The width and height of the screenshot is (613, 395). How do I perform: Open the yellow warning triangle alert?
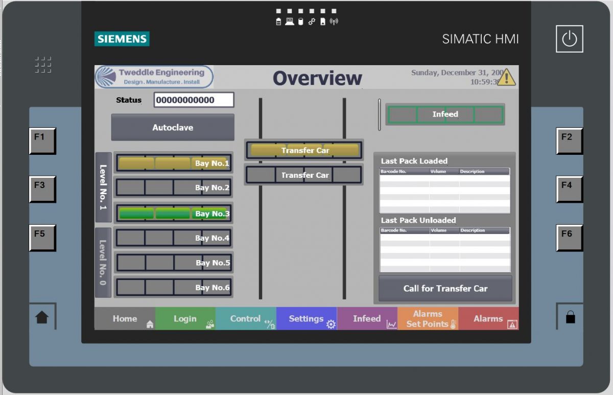point(506,77)
